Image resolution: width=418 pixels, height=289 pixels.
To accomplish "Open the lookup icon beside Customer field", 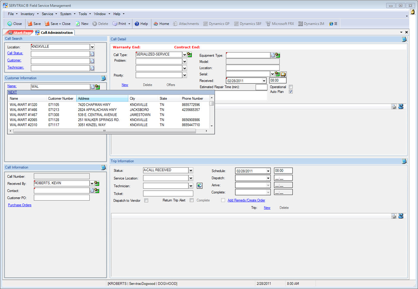I will pos(92,61).
